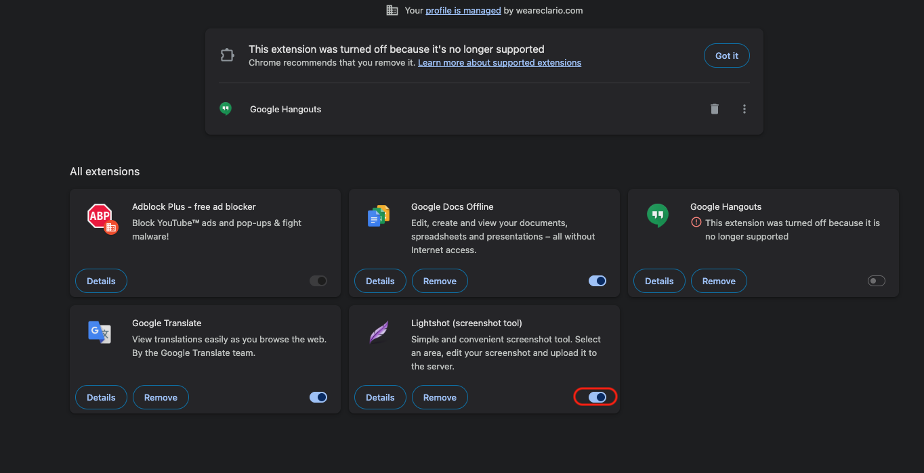Toggle the Google Hangouts extension switch

[877, 281]
